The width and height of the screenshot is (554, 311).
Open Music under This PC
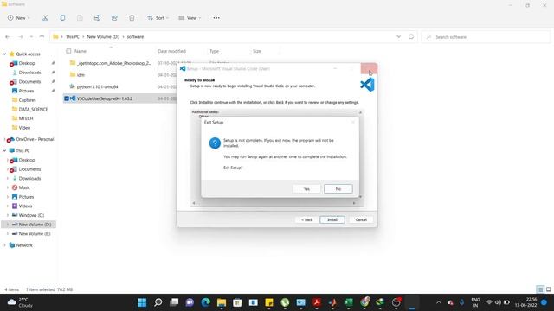[x=24, y=187]
